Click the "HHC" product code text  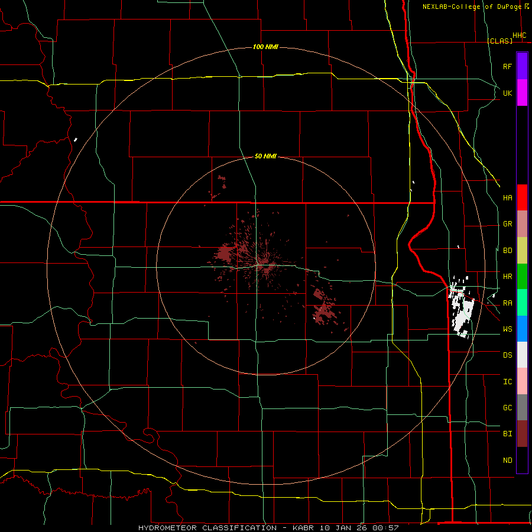[x=520, y=35]
